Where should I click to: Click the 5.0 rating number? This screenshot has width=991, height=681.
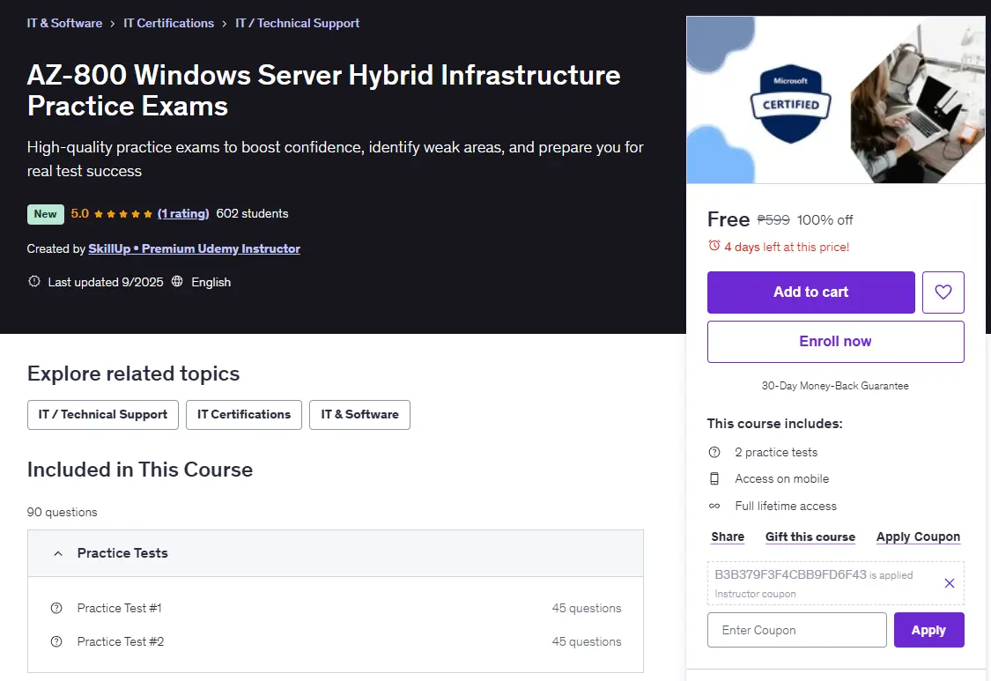(x=79, y=214)
